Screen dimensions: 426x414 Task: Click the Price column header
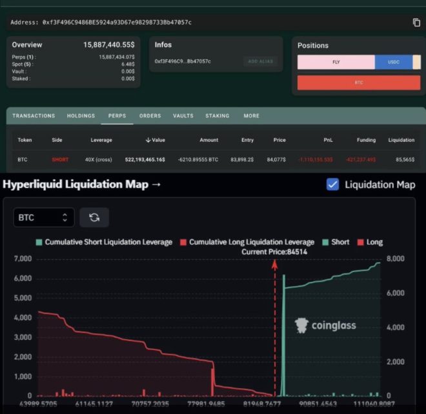pos(279,140)
